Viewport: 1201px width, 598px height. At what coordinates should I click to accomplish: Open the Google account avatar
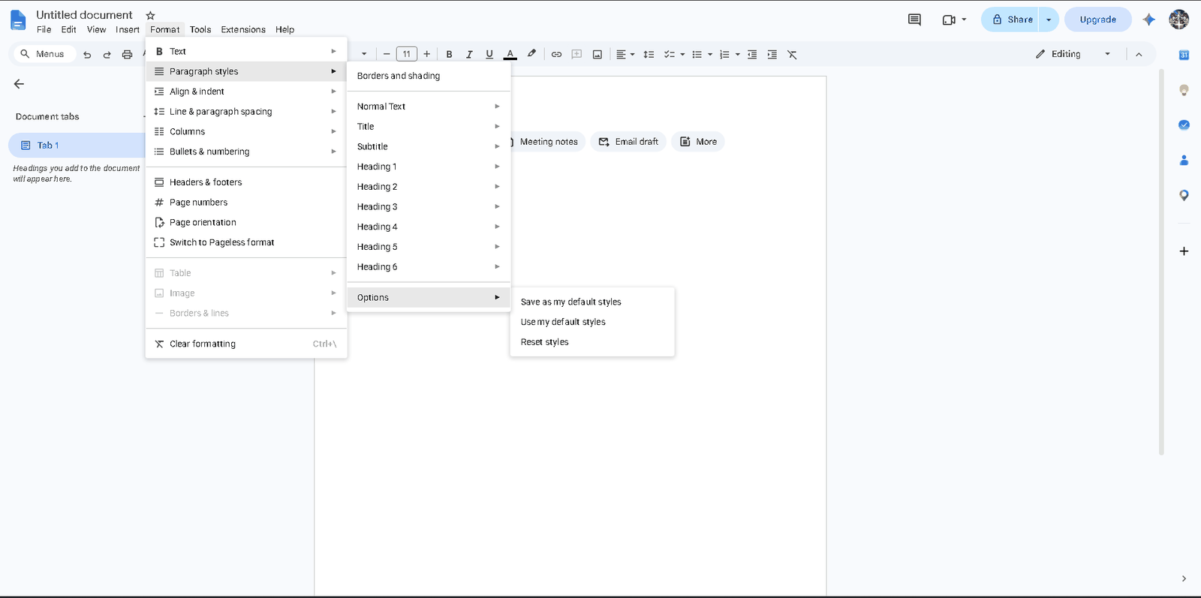(x=1178, y=20)
